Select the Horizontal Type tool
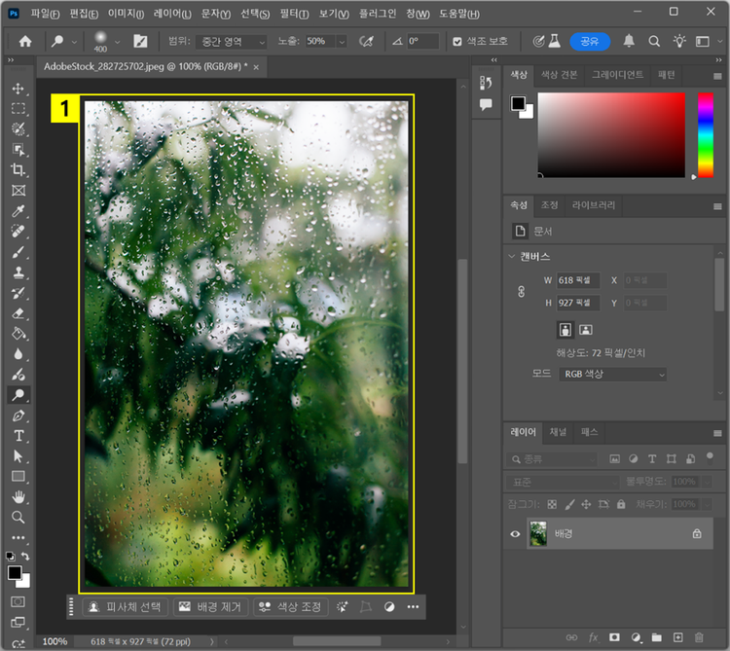Image resolution: width=730 pixels, height=651 pixels. pyautogui.click(x=18, y=435)
